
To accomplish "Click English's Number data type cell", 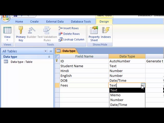I will pyautogui.click(x=127, y=76).
